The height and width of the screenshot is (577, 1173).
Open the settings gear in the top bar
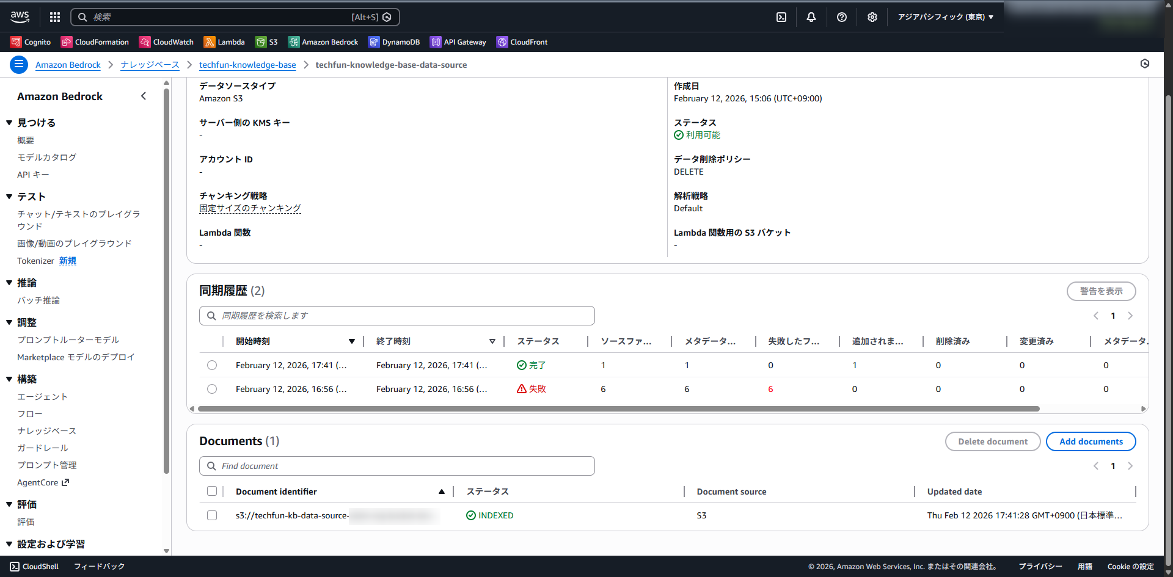point(872,17)
